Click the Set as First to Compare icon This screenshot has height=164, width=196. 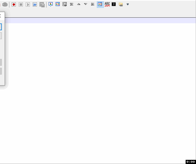coord(51,4)
